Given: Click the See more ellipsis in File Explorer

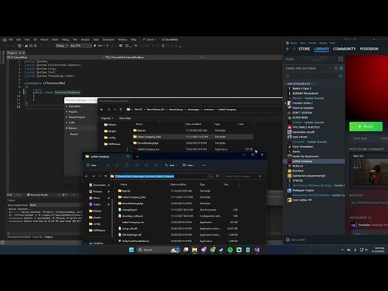Looking at the screenshot, I should coord(204,165).
